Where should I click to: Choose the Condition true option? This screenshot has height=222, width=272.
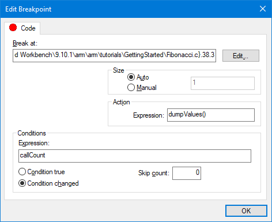coord(41,172)
